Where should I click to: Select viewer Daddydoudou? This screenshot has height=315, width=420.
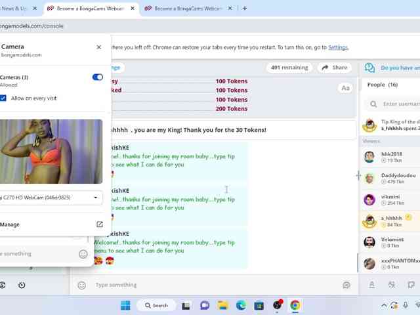coord(390,178)
